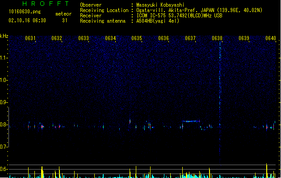Click observer name Masayuki Kobayashi

(x=160, y=5)
